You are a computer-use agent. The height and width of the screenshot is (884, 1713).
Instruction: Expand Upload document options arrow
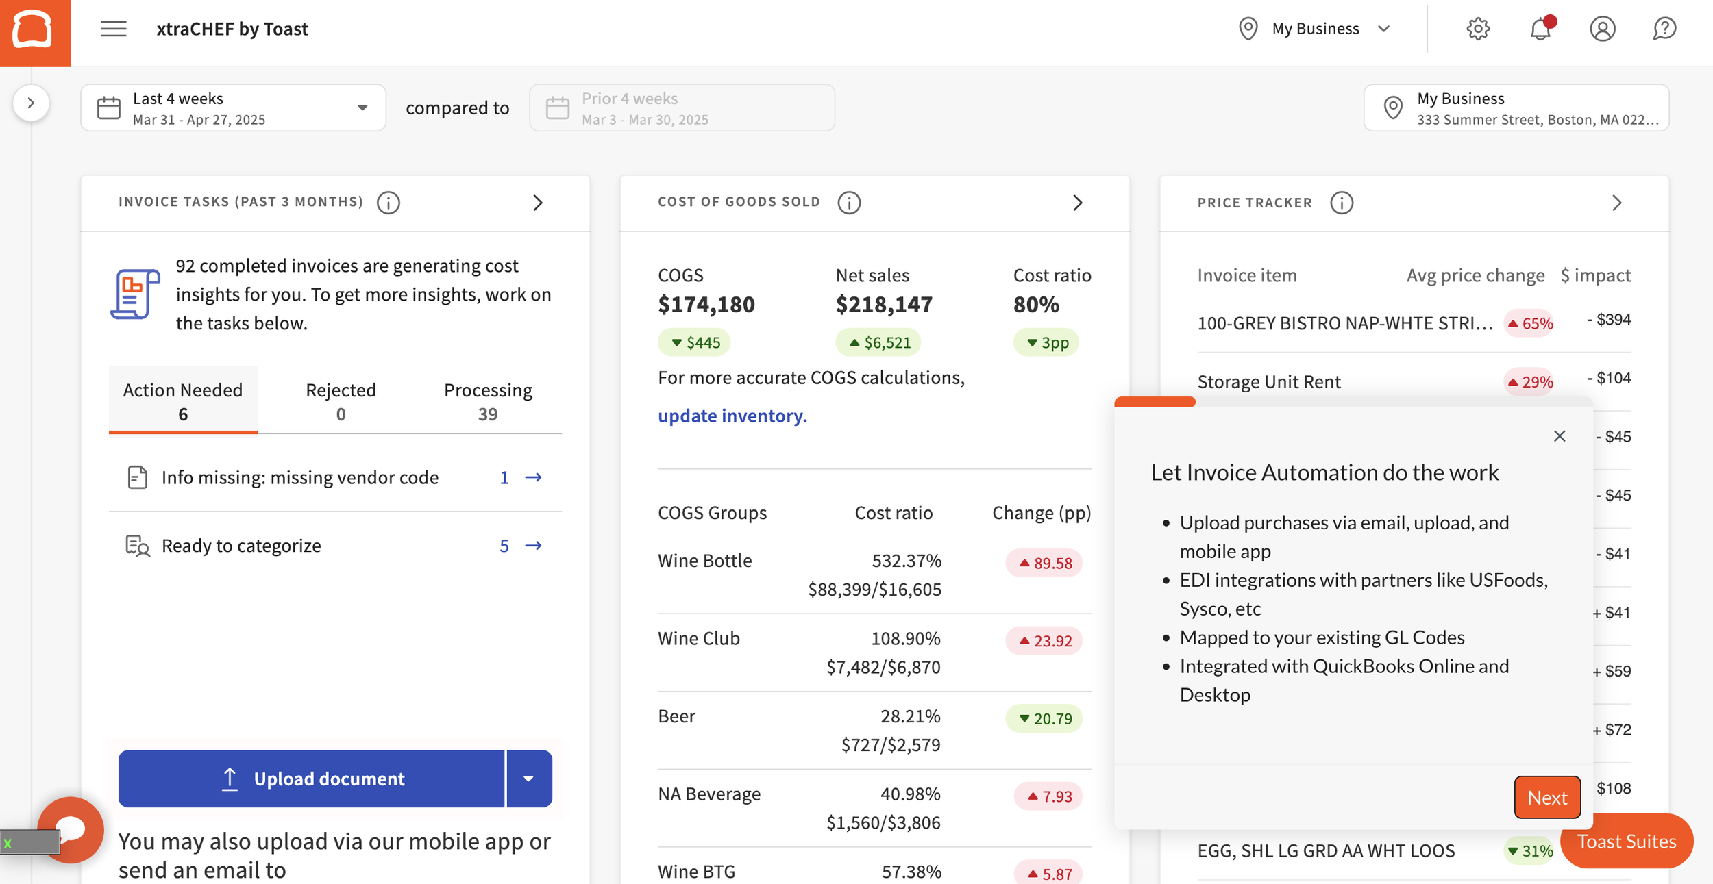(x=528, y=779)
